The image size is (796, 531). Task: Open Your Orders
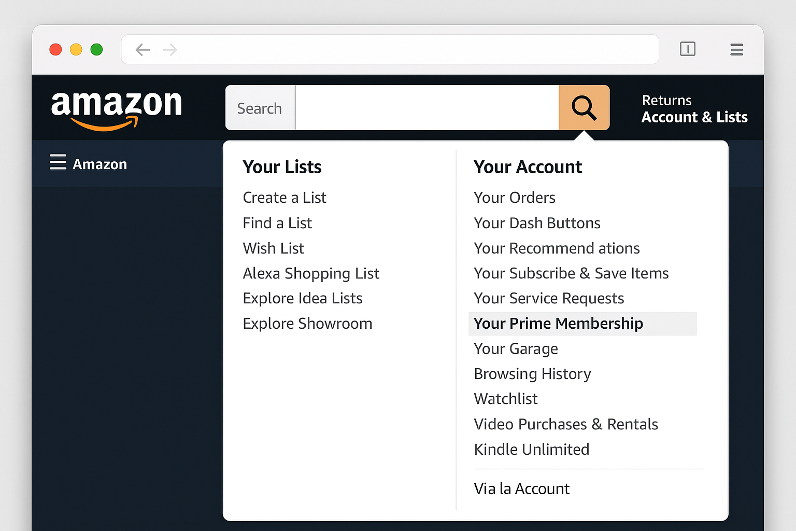click(x=514, y=198)
